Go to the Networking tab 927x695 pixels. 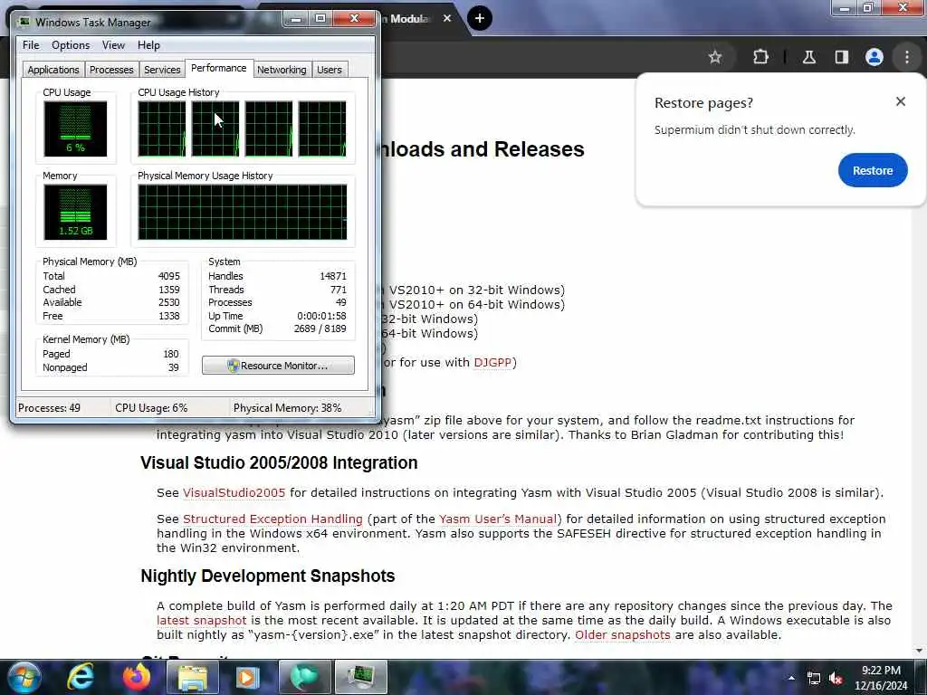(282, 70)
